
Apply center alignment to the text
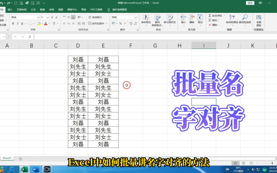[68, 24]
